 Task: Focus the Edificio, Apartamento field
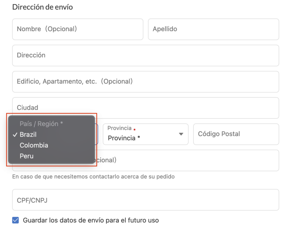145,81
